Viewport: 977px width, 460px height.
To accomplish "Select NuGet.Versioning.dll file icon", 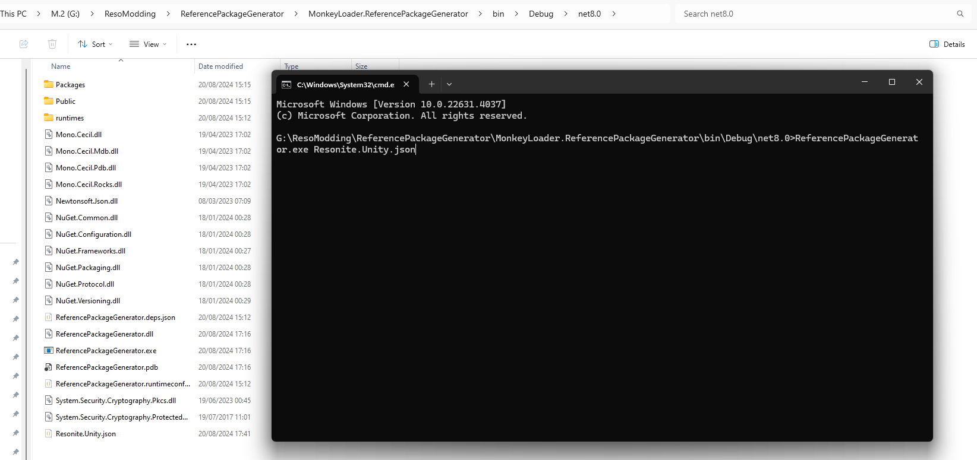I will (x=49, y=300).
